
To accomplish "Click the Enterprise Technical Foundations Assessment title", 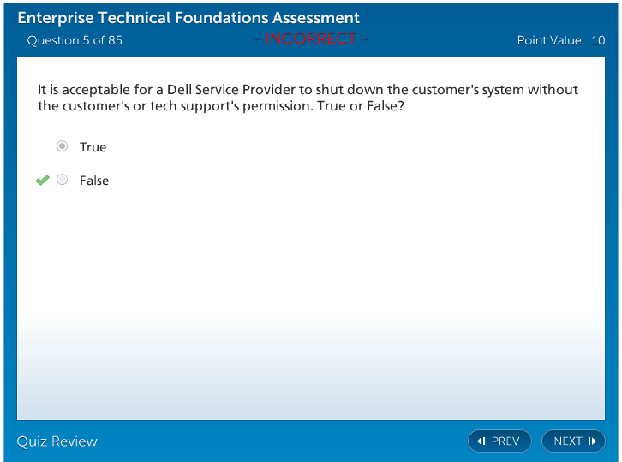I will click(x=188, y=18).
